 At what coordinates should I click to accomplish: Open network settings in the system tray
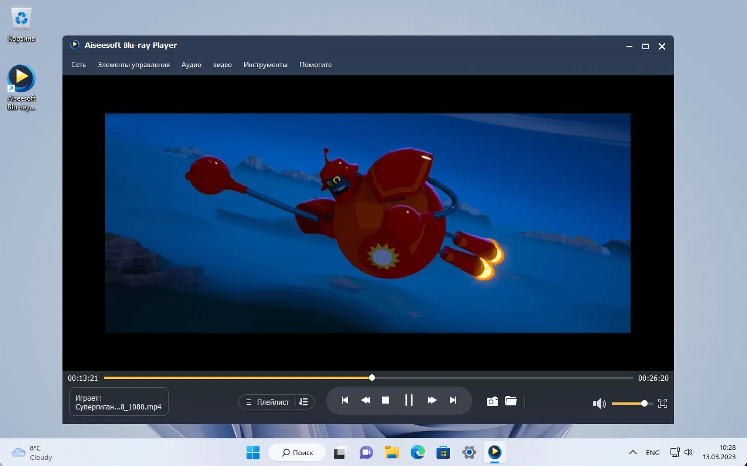point(675,452)
